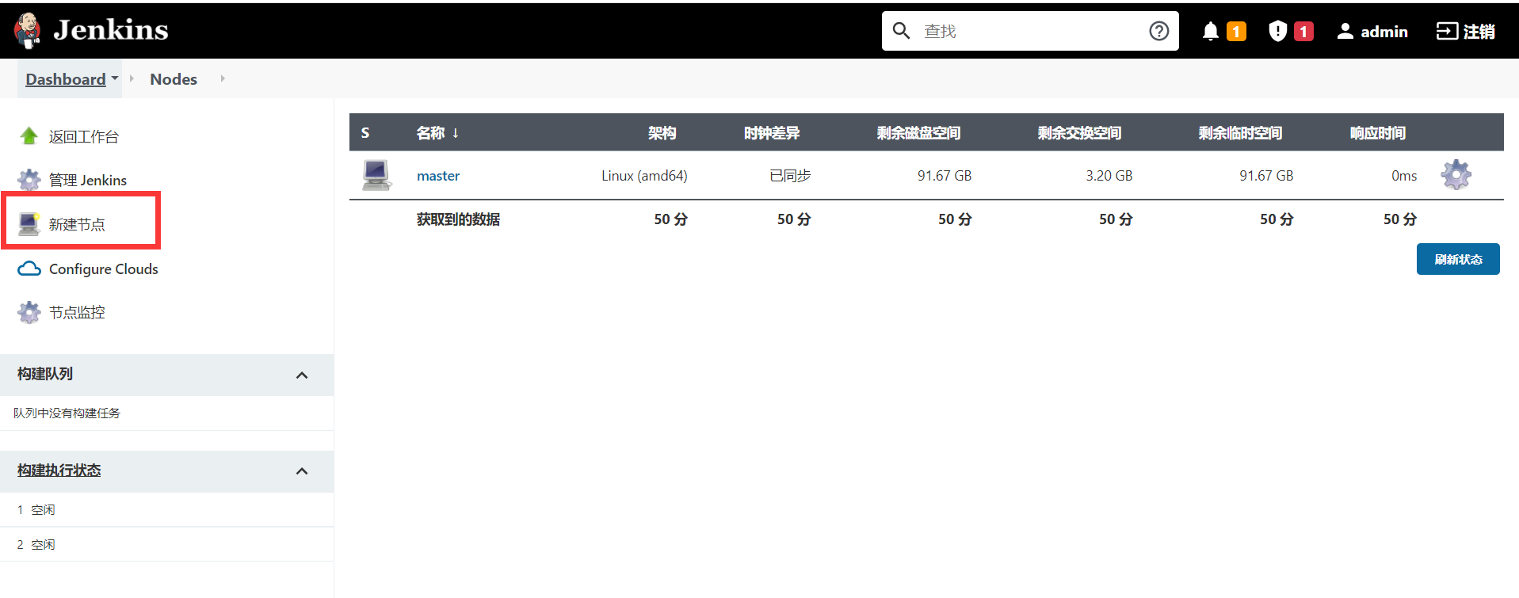Open the search help question mark icon
The width and height of the screenshot is (1519, 598).
(x=1158, y=31)
